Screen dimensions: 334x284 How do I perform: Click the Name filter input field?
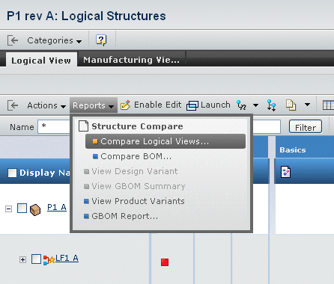pyautogui.click(x=54, y=126)
